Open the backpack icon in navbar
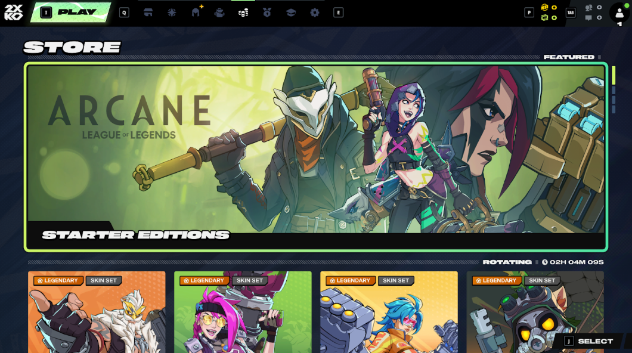Image resolution: width=632 pixels, height=353 pixels. tap(219, 13)
